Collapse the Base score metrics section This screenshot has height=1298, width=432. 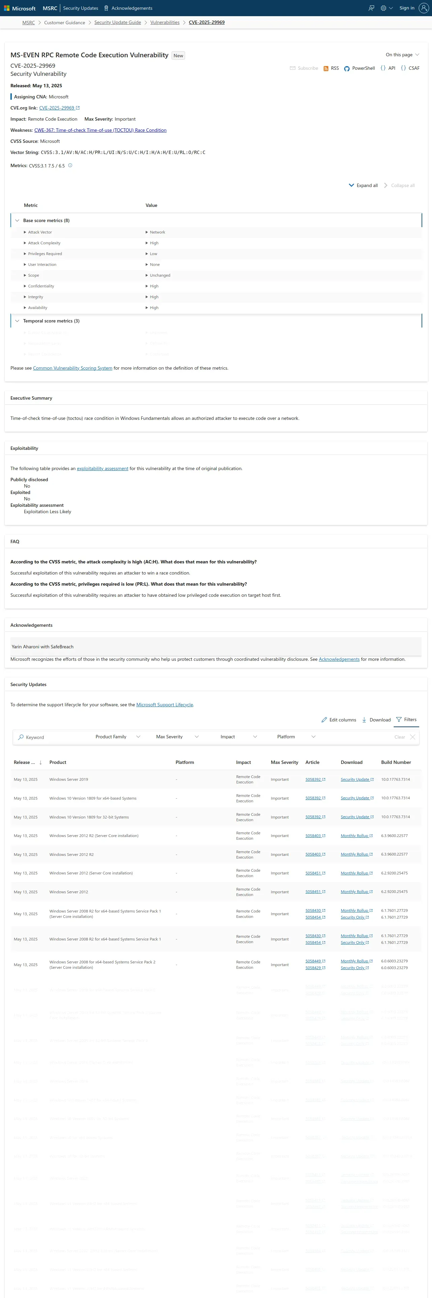coord(17,220)
